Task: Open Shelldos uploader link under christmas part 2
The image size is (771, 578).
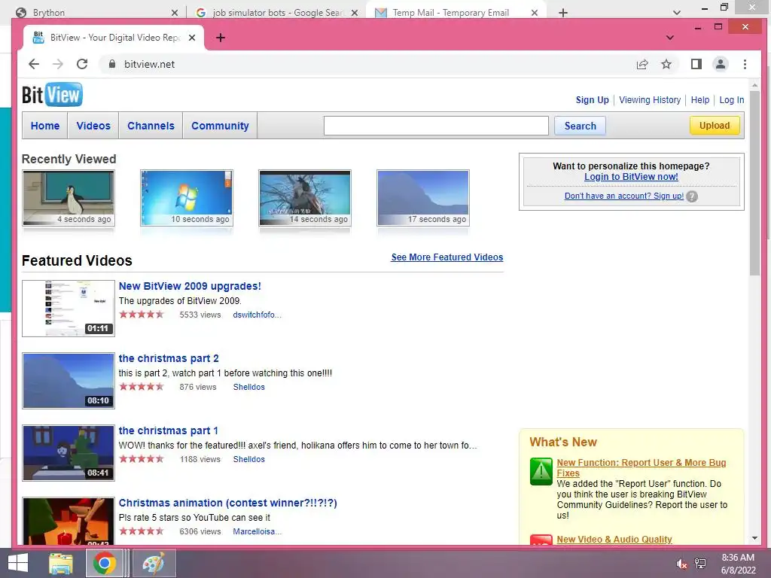Action: (x=248, y=387)
